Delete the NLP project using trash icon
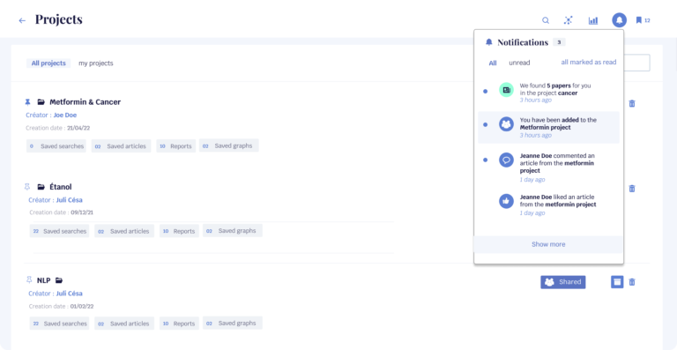The width and height of the screenshot is (677, 350). click(632, 282)
